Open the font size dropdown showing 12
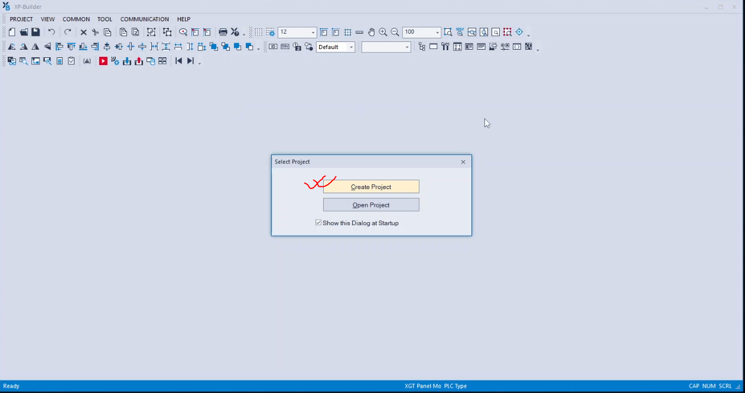745x393 pixels. point(313,32)
